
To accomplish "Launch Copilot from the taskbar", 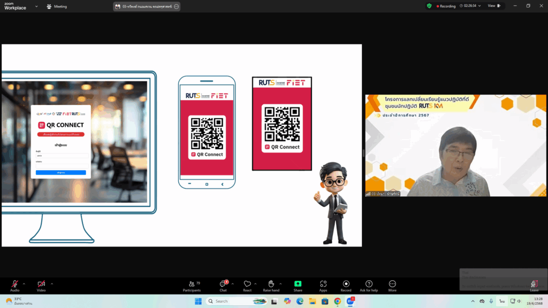I will pyautogui.click(x=287, y=301).
